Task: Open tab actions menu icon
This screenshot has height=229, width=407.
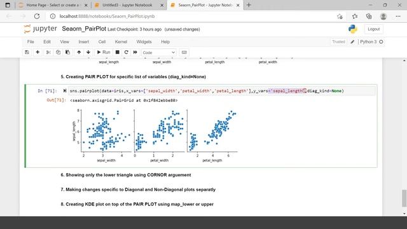Action: click(8, 5)
